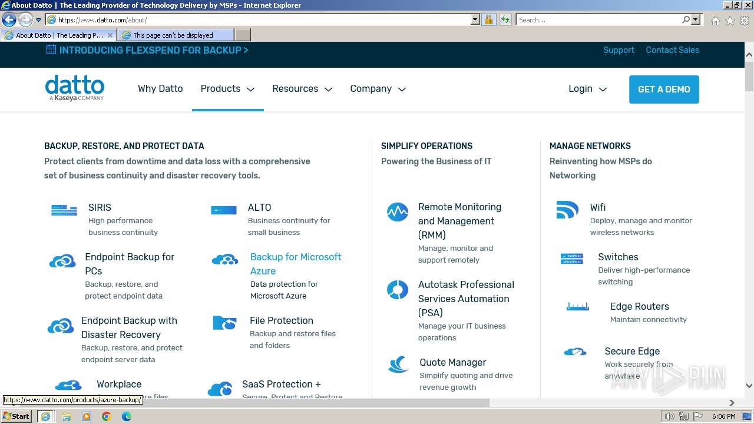Click the Wifi signal icon
The image size is (754, 424).
tap(567, 210)
